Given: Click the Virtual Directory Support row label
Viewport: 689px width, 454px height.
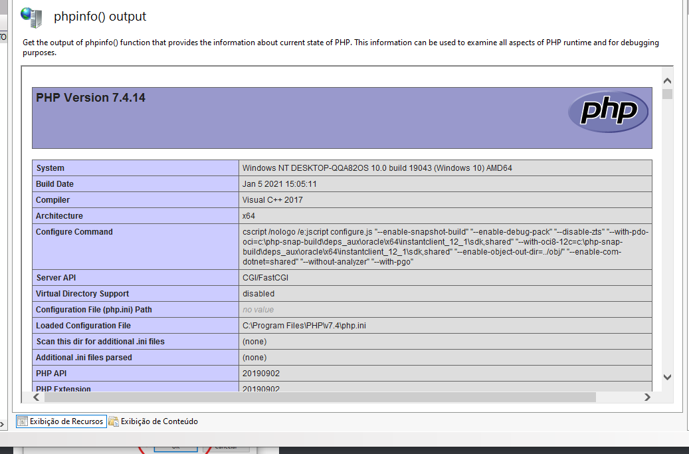Looking at the screenshot, I should pos(82,294).
